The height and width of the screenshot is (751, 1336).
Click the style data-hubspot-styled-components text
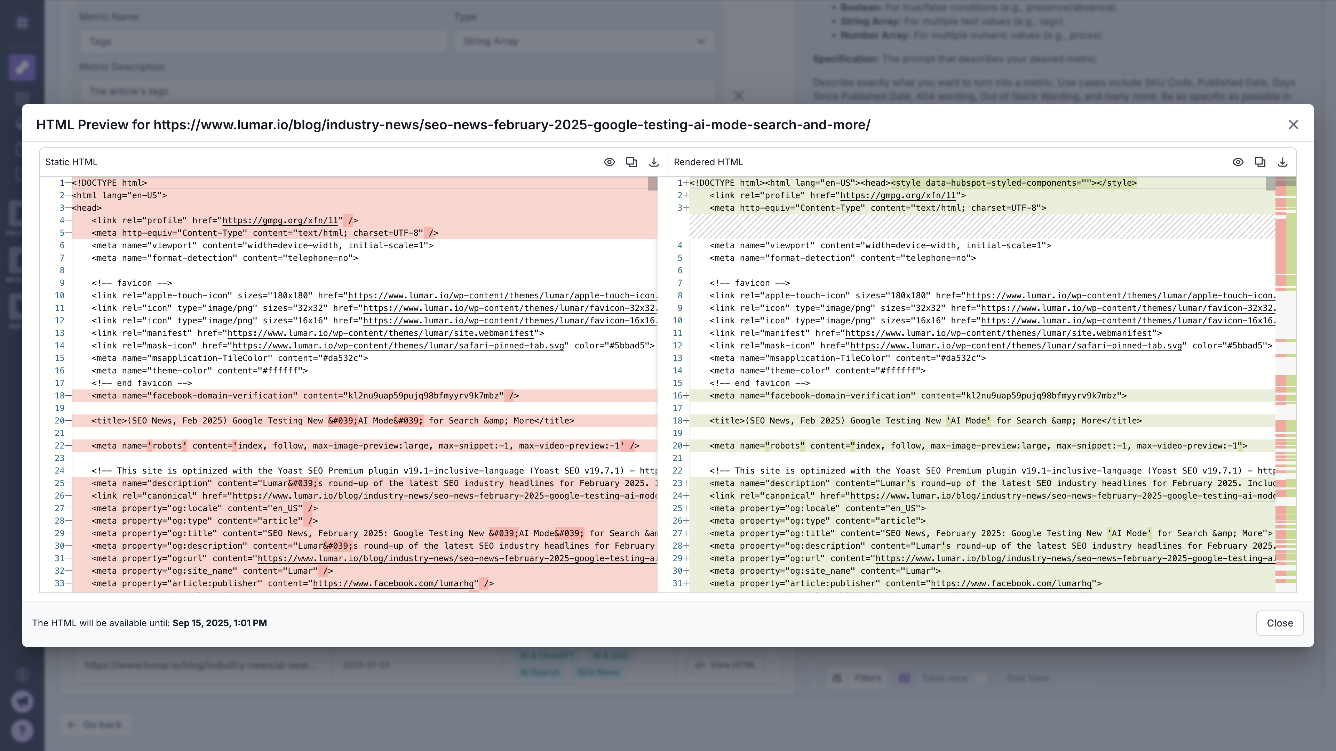point(1013,183)
